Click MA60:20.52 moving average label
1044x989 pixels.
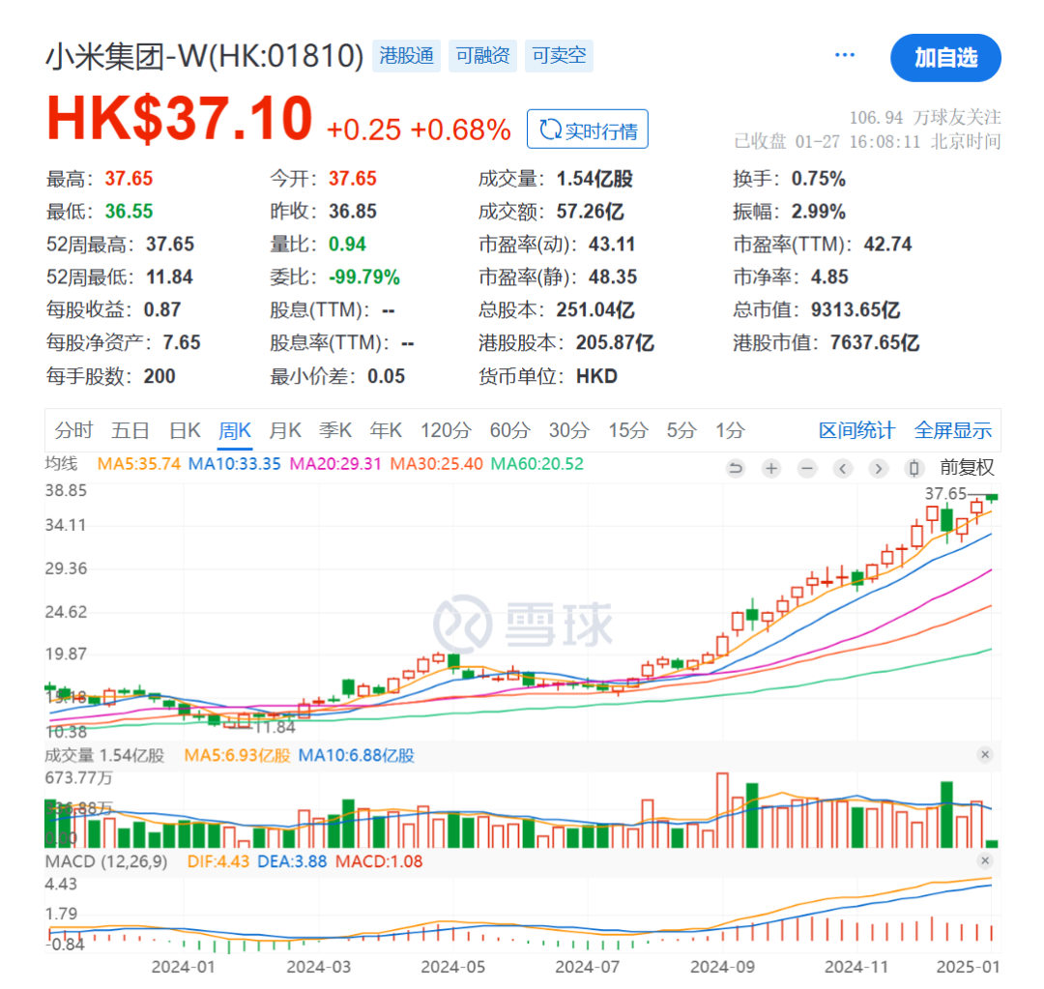point(536,463)
